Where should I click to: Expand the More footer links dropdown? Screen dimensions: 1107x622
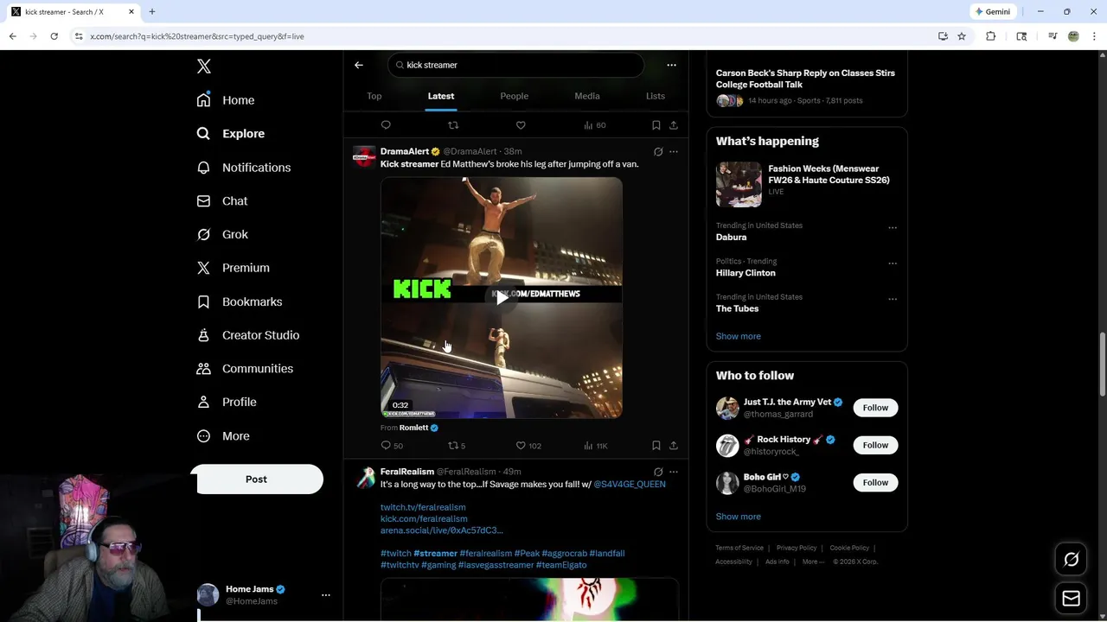pyautogui.click(x=813, y=562)
